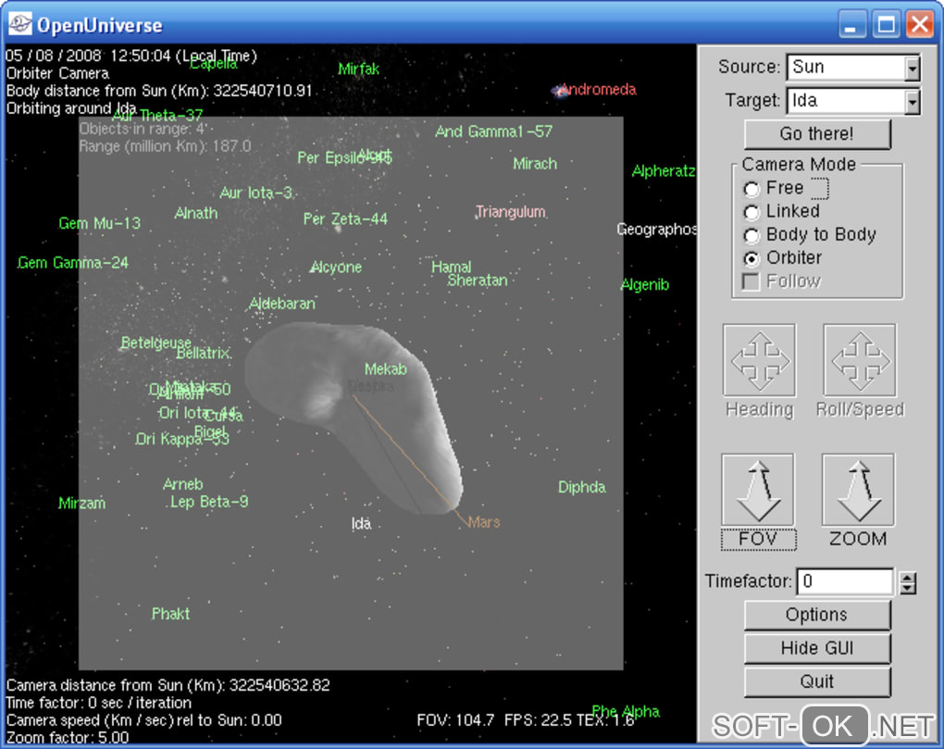This screenshot has width=944, height=749.
Task: Click the Algenib star label
Action: 645,285
